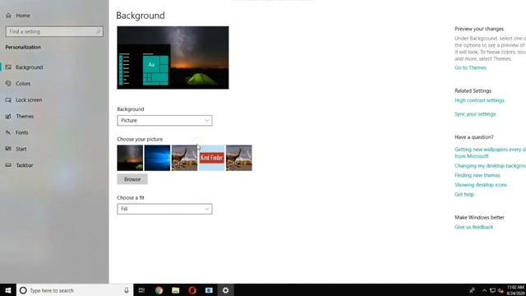526x296 pixels.
Task: Open the blue app icon beside Opera
Action: pyautogui.click(x=209, y=290)
